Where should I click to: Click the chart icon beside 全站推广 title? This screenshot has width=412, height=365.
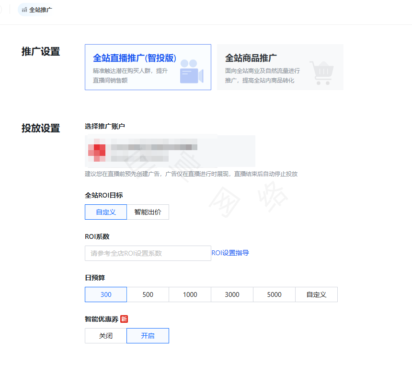pyautogui.click(x=23, y=9)
